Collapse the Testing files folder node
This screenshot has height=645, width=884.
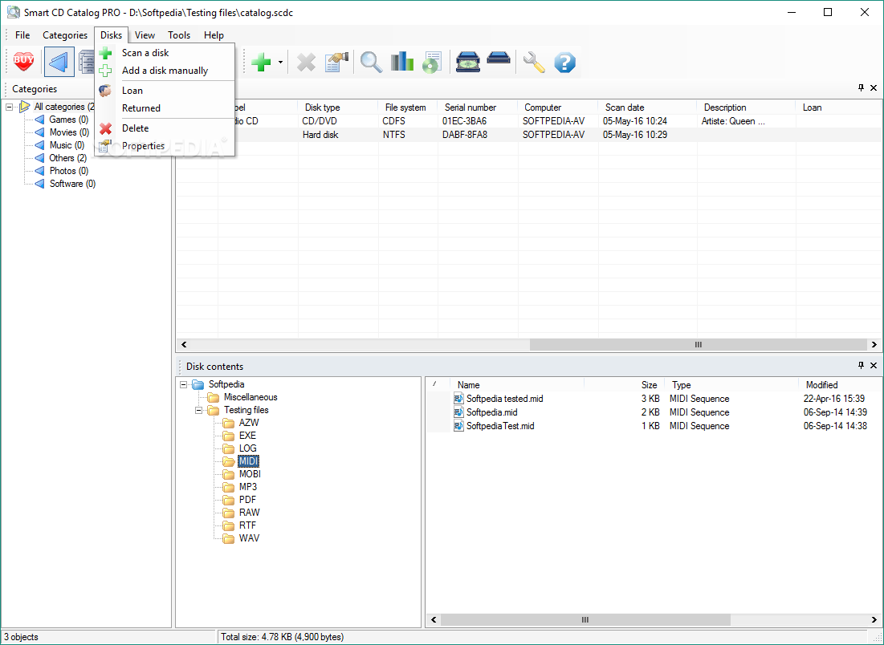point(198,410)
